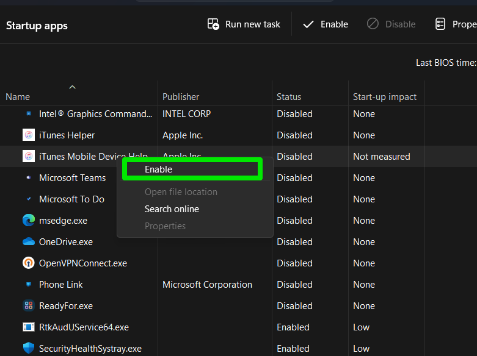Click the RtkAudUService64.exe icon
Viewport: 477px width, 356px height.
(x=29, y=327)
